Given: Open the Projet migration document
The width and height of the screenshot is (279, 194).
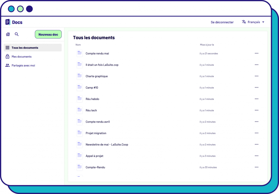Looking at the screenshot, I should 96,133.
